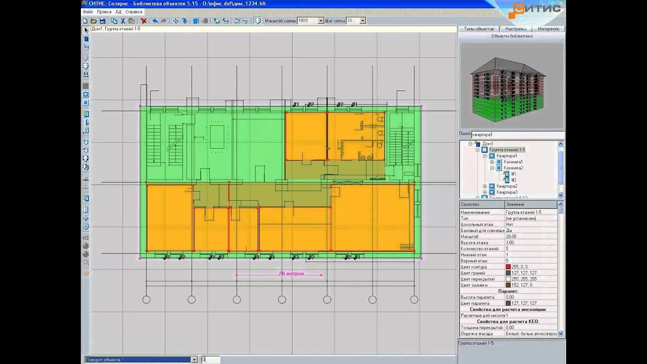The height and width of the screenshot is (364, 647).
Task: Open the БД menu
Action: (x=118, y=11)
